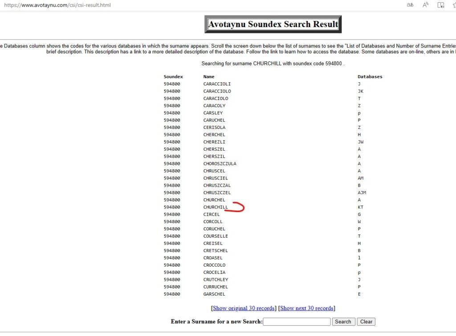This screenshot has height=336, width=456.
Task: Click the name CORCOLL
Action: click(213, 222)
